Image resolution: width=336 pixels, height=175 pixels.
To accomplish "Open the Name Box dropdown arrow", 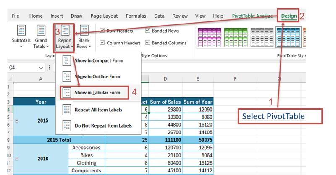I will tap(41, 68).
